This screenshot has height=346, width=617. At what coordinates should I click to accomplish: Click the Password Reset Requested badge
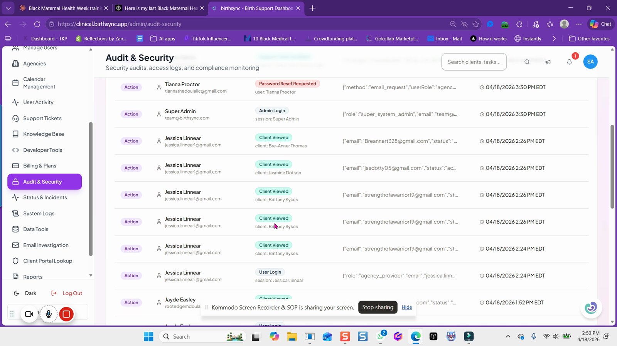287,84
